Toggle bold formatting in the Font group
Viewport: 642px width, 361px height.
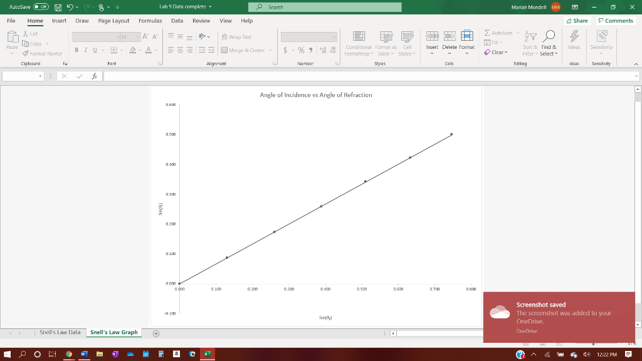click(x=76, y=50)
